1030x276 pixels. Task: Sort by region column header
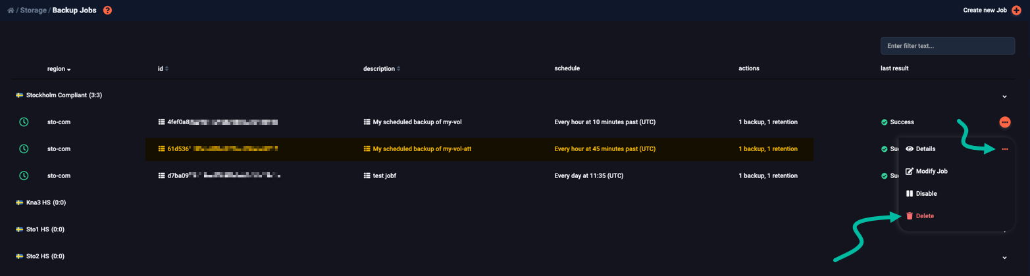(x=59, y=69)
